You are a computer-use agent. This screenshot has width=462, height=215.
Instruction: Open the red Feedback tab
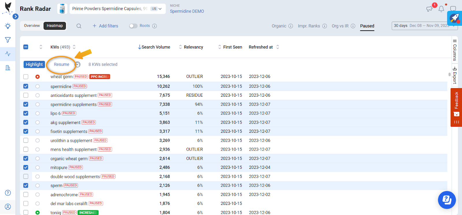[x=456, y=107]
